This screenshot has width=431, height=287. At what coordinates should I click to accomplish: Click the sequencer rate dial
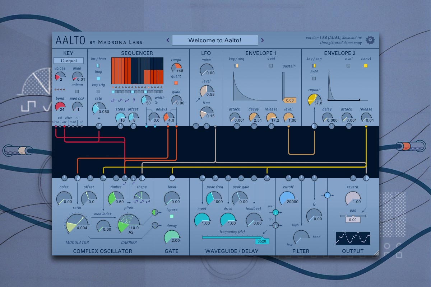(99, 109)
